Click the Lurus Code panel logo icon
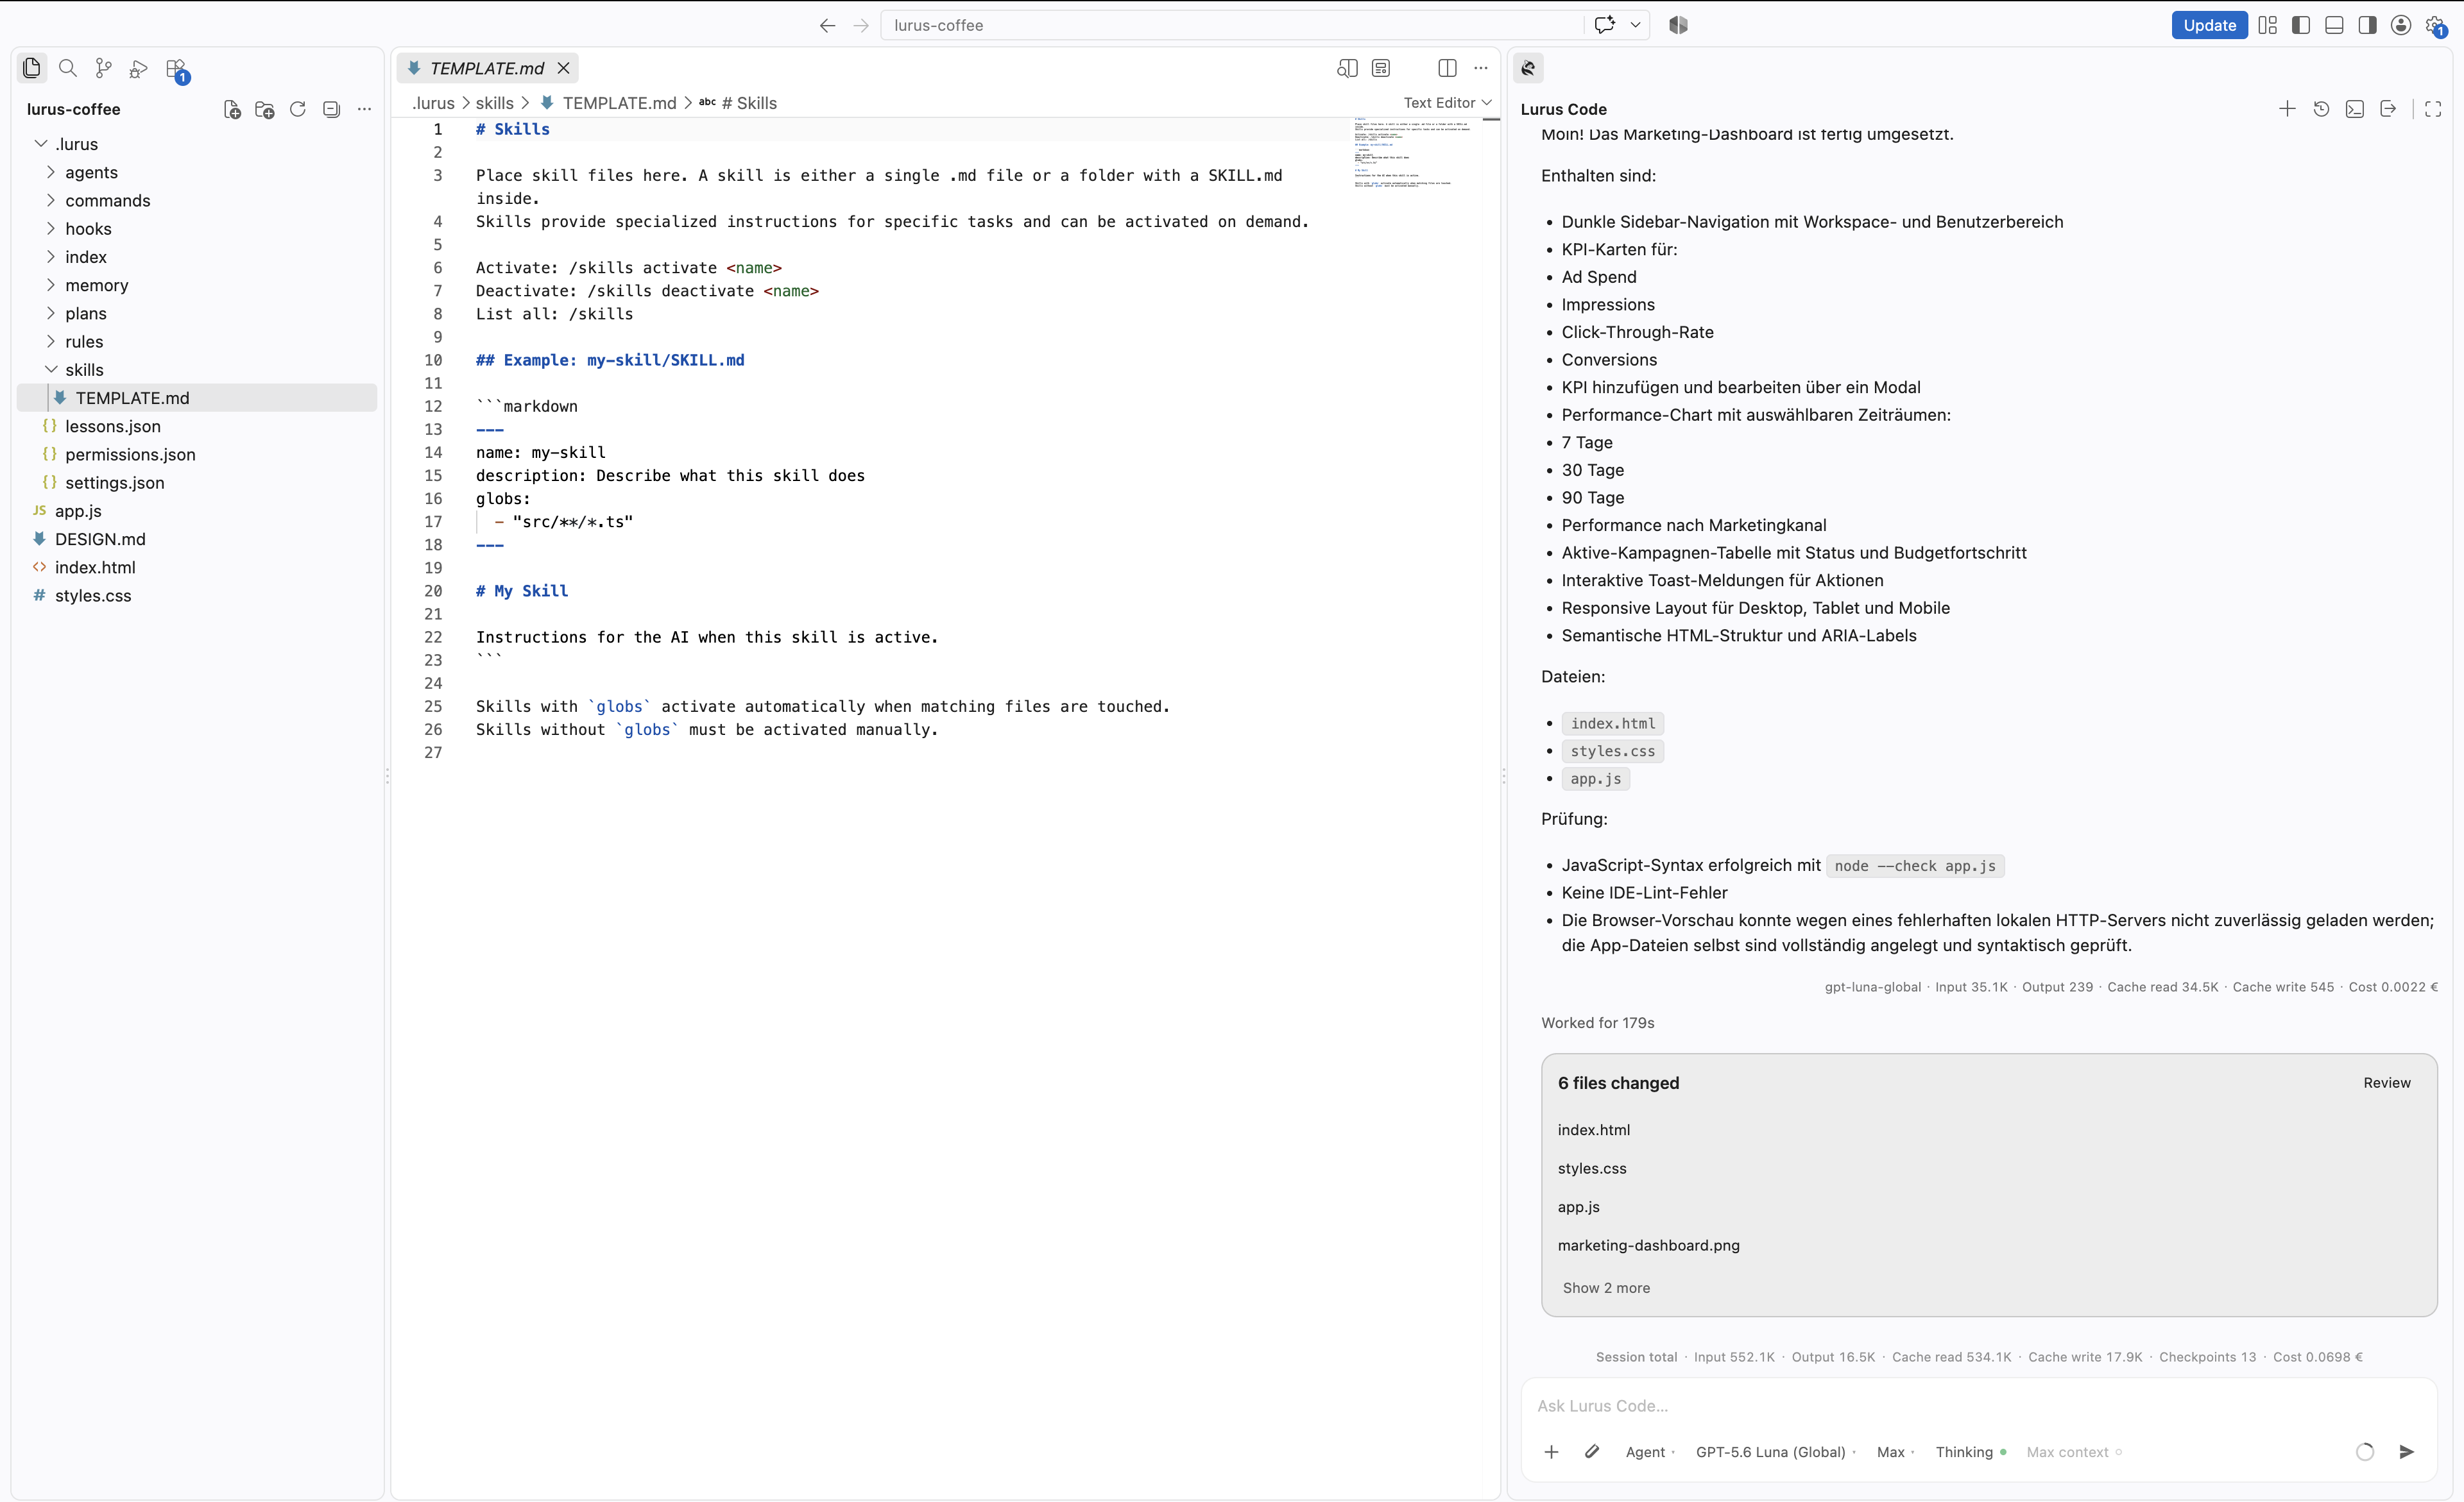The image size is (2464, 1502). [1528, 68]
